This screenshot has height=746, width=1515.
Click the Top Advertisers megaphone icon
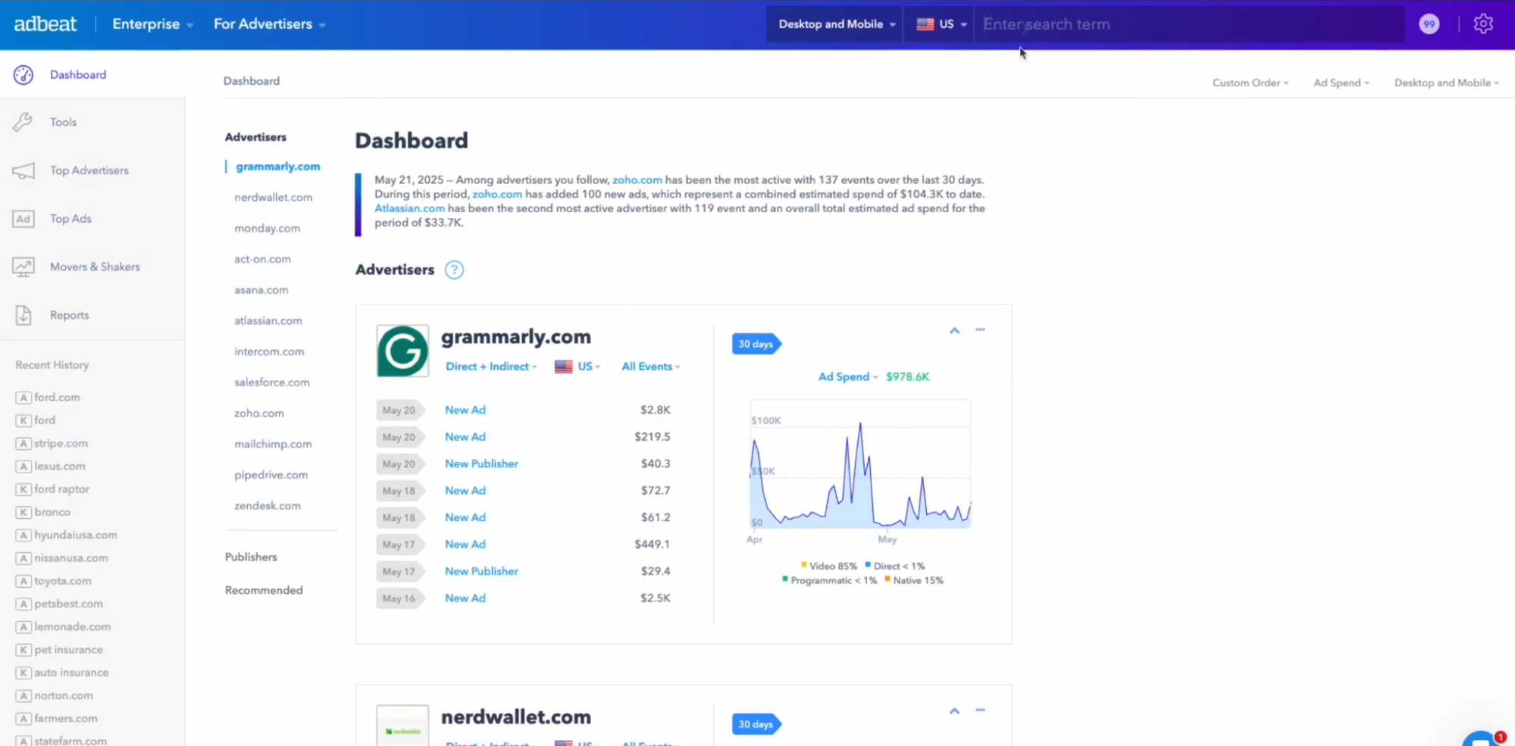coord(23,170)
